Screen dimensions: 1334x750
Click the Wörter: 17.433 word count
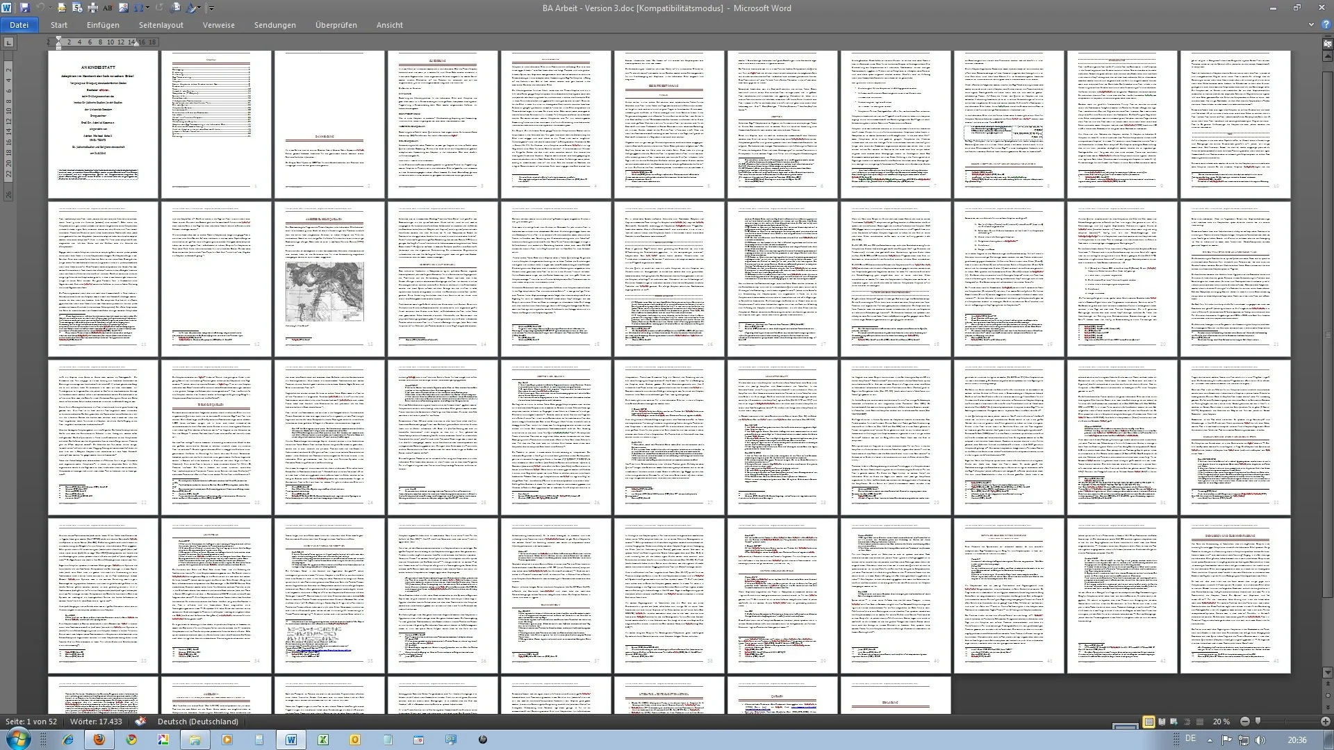coord(96,722)
